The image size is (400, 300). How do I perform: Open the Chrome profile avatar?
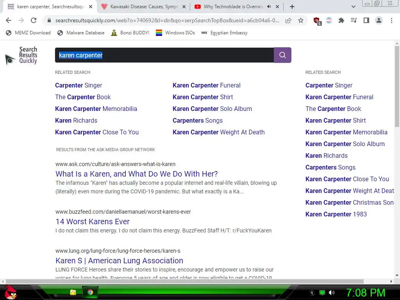coord(379,20)
